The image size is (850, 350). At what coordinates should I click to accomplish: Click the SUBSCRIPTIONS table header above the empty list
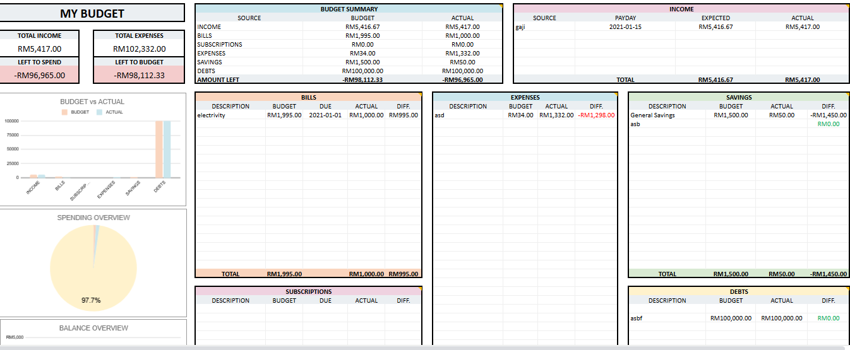pos(309,292)
